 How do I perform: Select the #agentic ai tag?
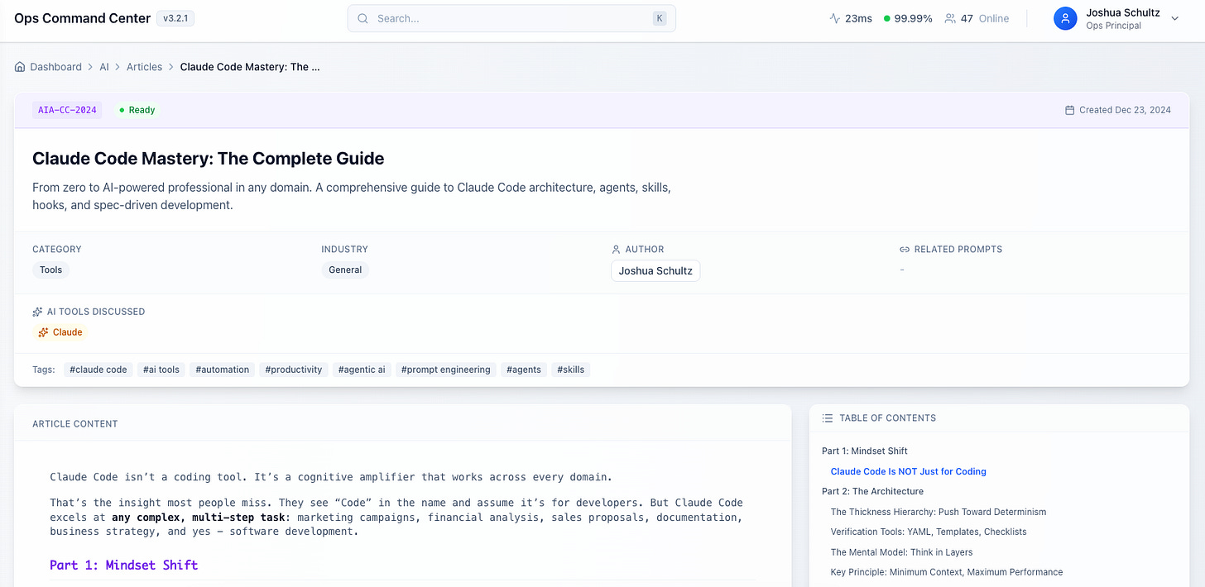(x=362, y=370)
